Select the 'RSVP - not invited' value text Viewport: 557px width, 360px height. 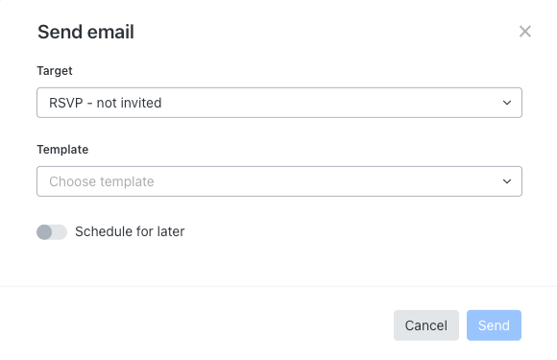click(x=105, y=103)
